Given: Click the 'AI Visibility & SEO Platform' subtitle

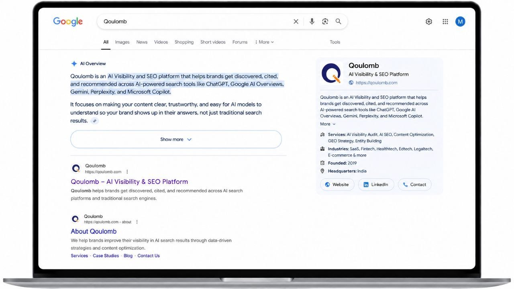Looking at the screenshot, I should coord(379,74).
